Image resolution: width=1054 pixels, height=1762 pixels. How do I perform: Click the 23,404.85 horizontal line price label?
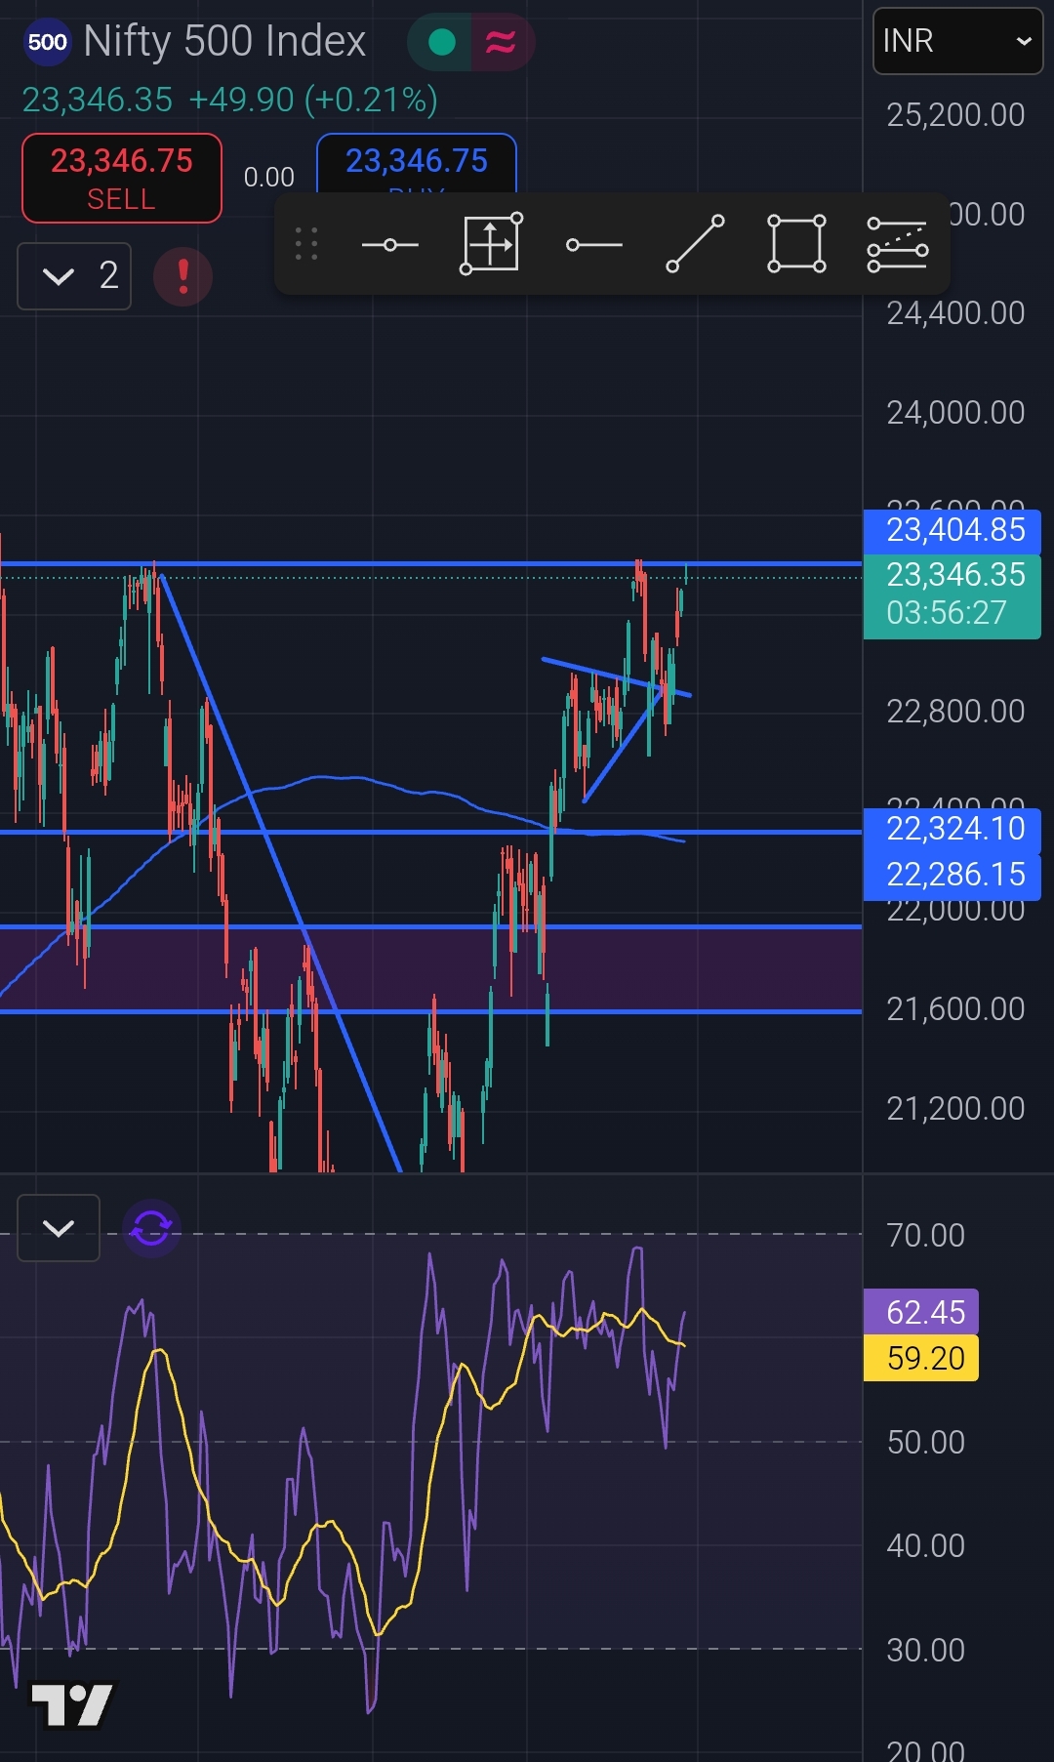click(x=953, y=530)
